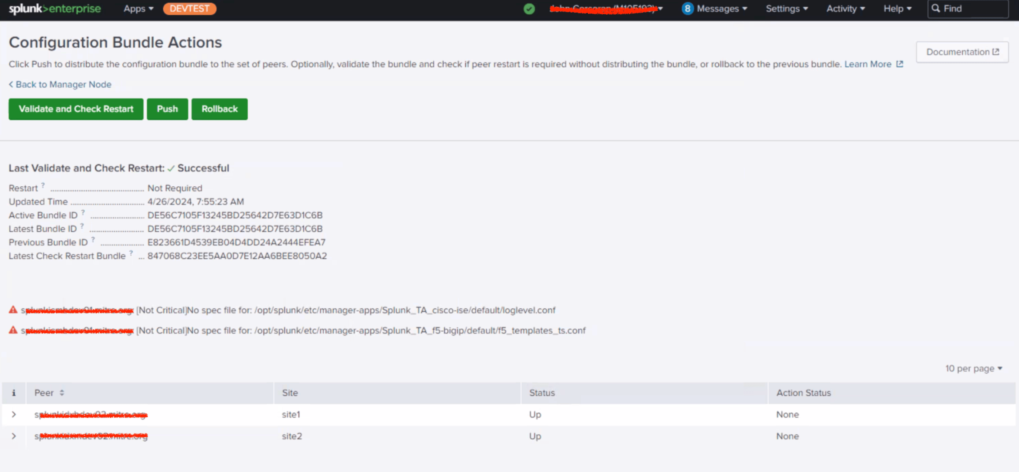The width and height of the screenshot is (1019, 472).
Task: Go Back to Manager Node
Action: [x=60, y=84]
